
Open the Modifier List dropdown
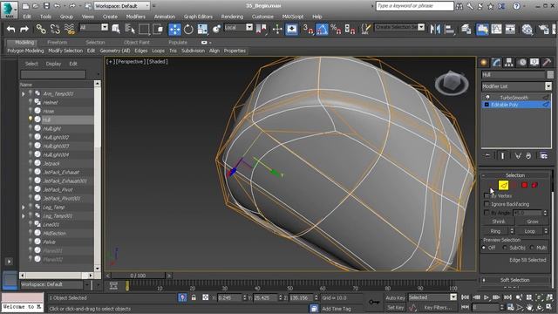pyautogui.click(x=548, y=86)
